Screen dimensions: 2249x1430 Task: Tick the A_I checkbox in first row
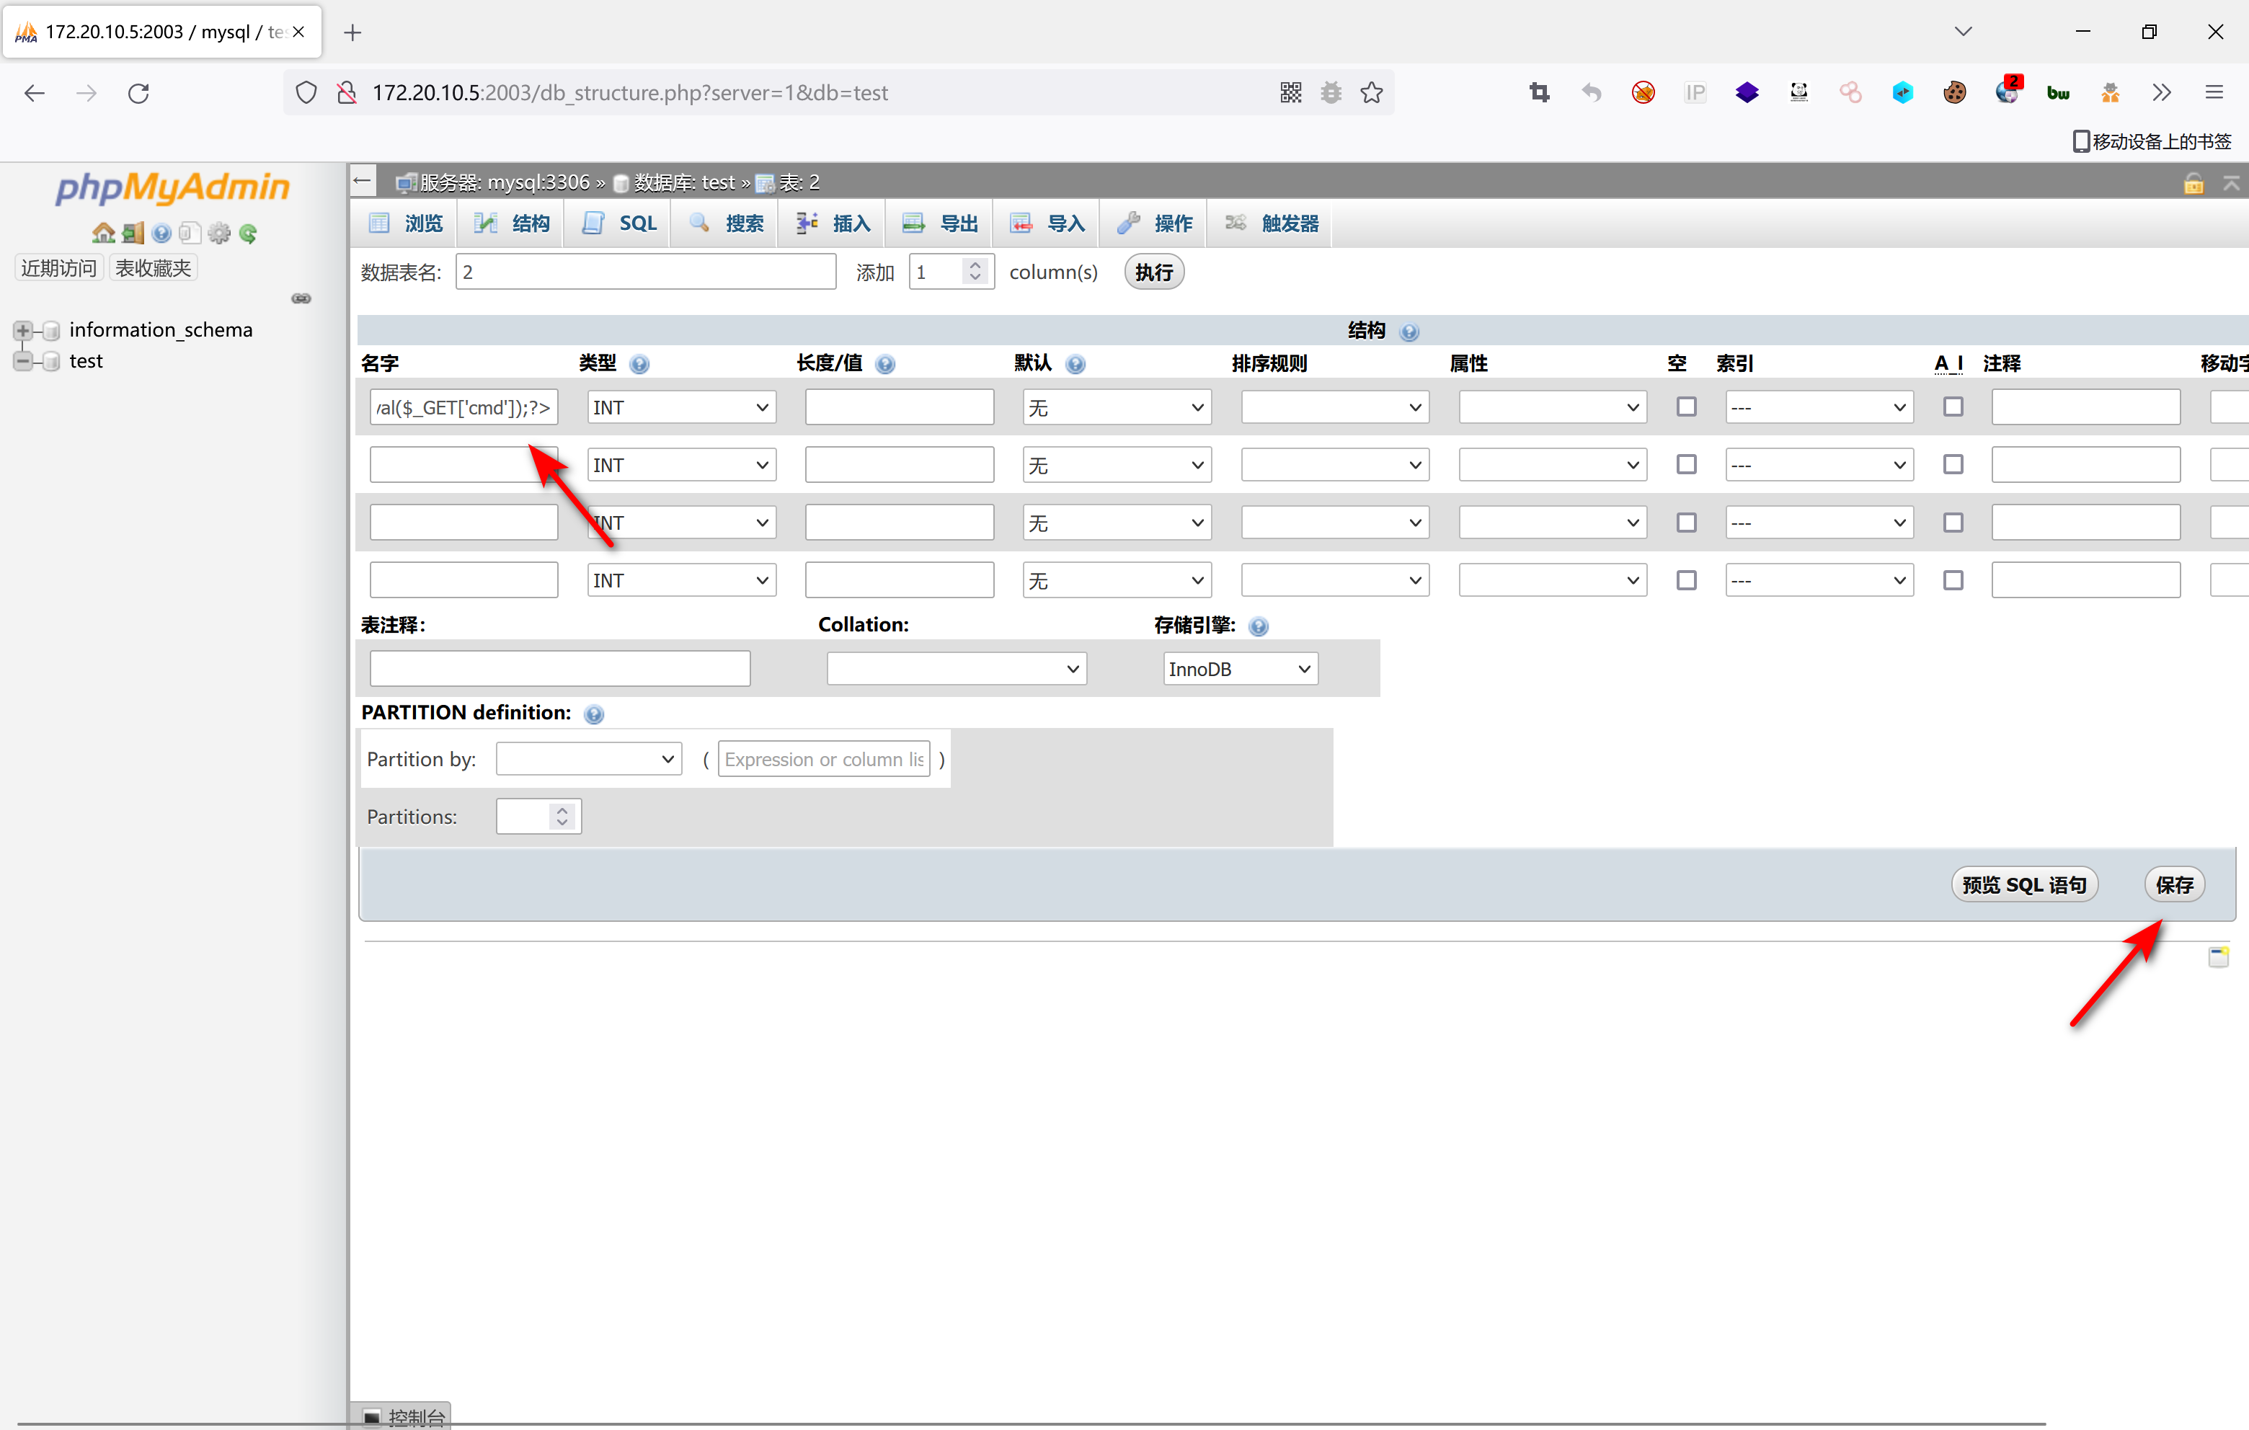pos(1953,407)
